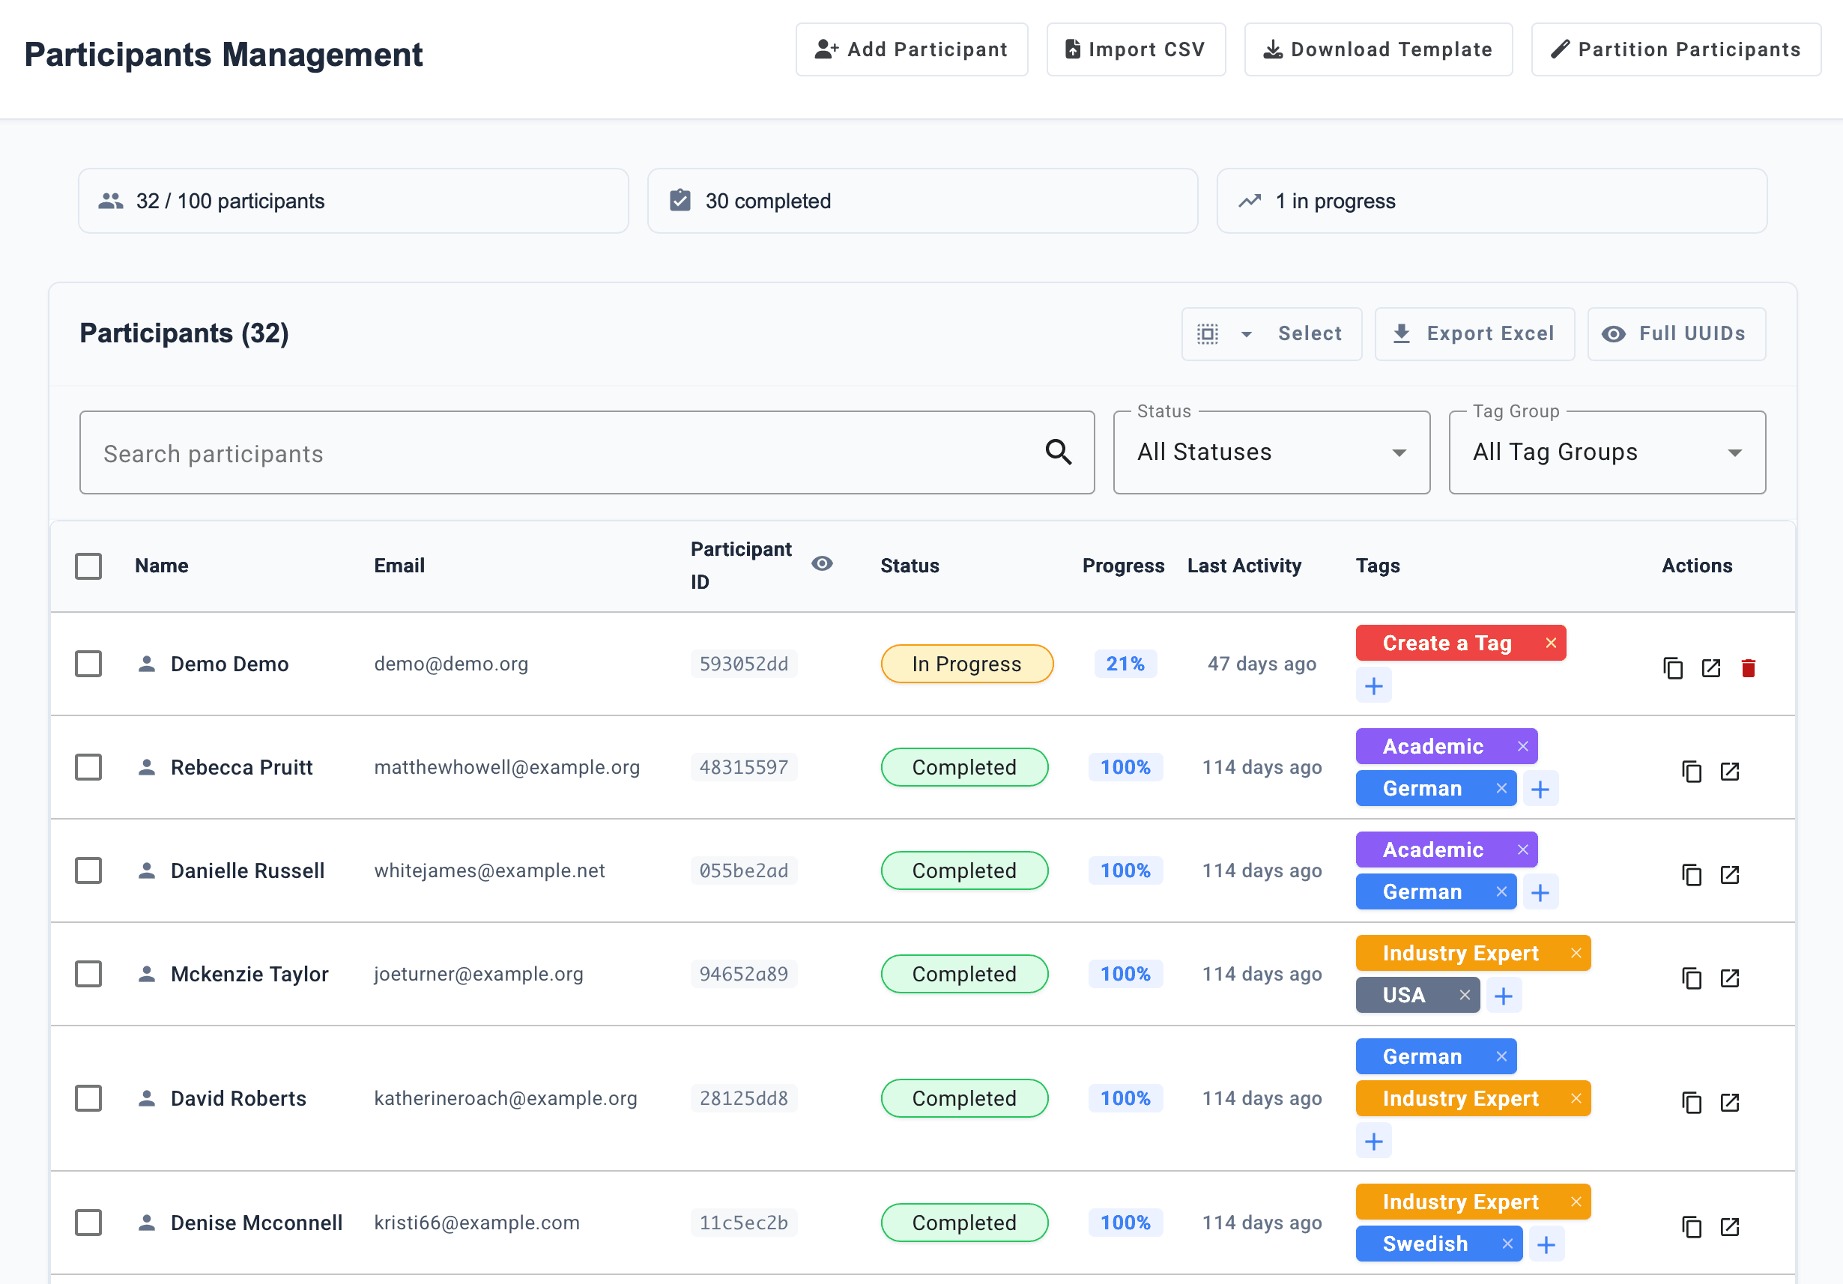Click Add Participant button
This screenshot has height=1284, width=1843.
click(912, 49)
